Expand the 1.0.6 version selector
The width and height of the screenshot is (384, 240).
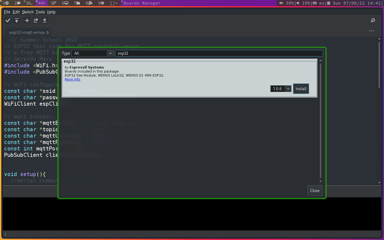point(288,89)
